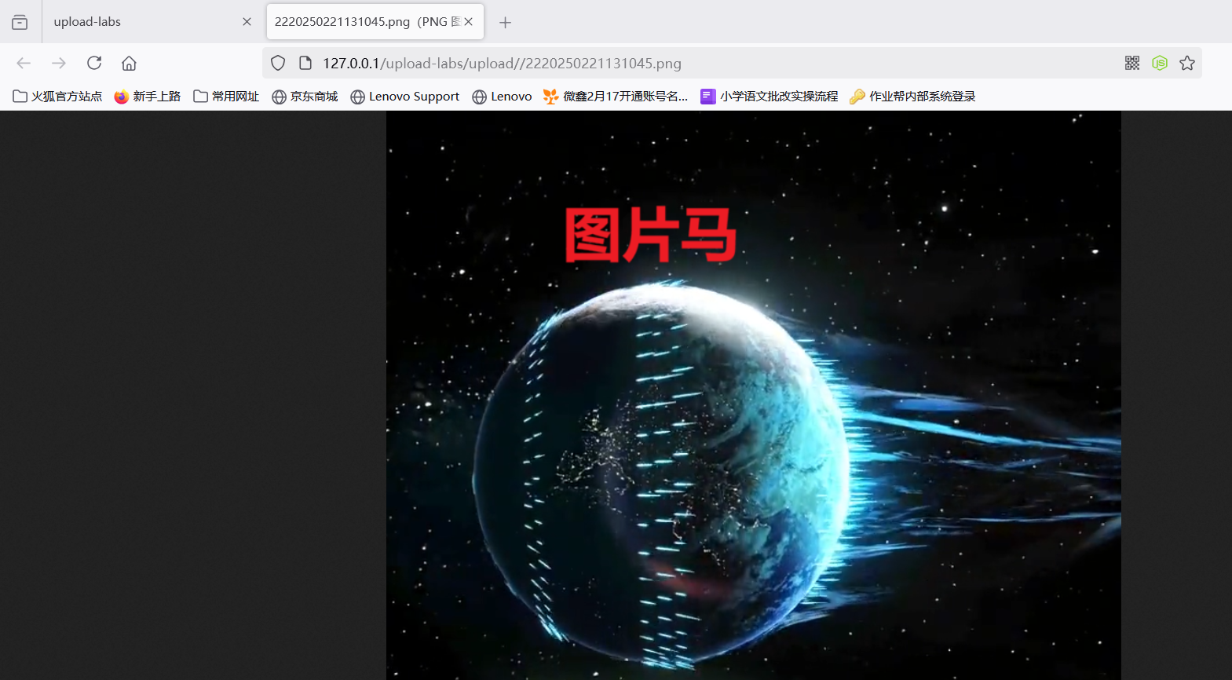
Task: Open 作业帮内部系统登录 bookmark
Action: click(912, 97)
